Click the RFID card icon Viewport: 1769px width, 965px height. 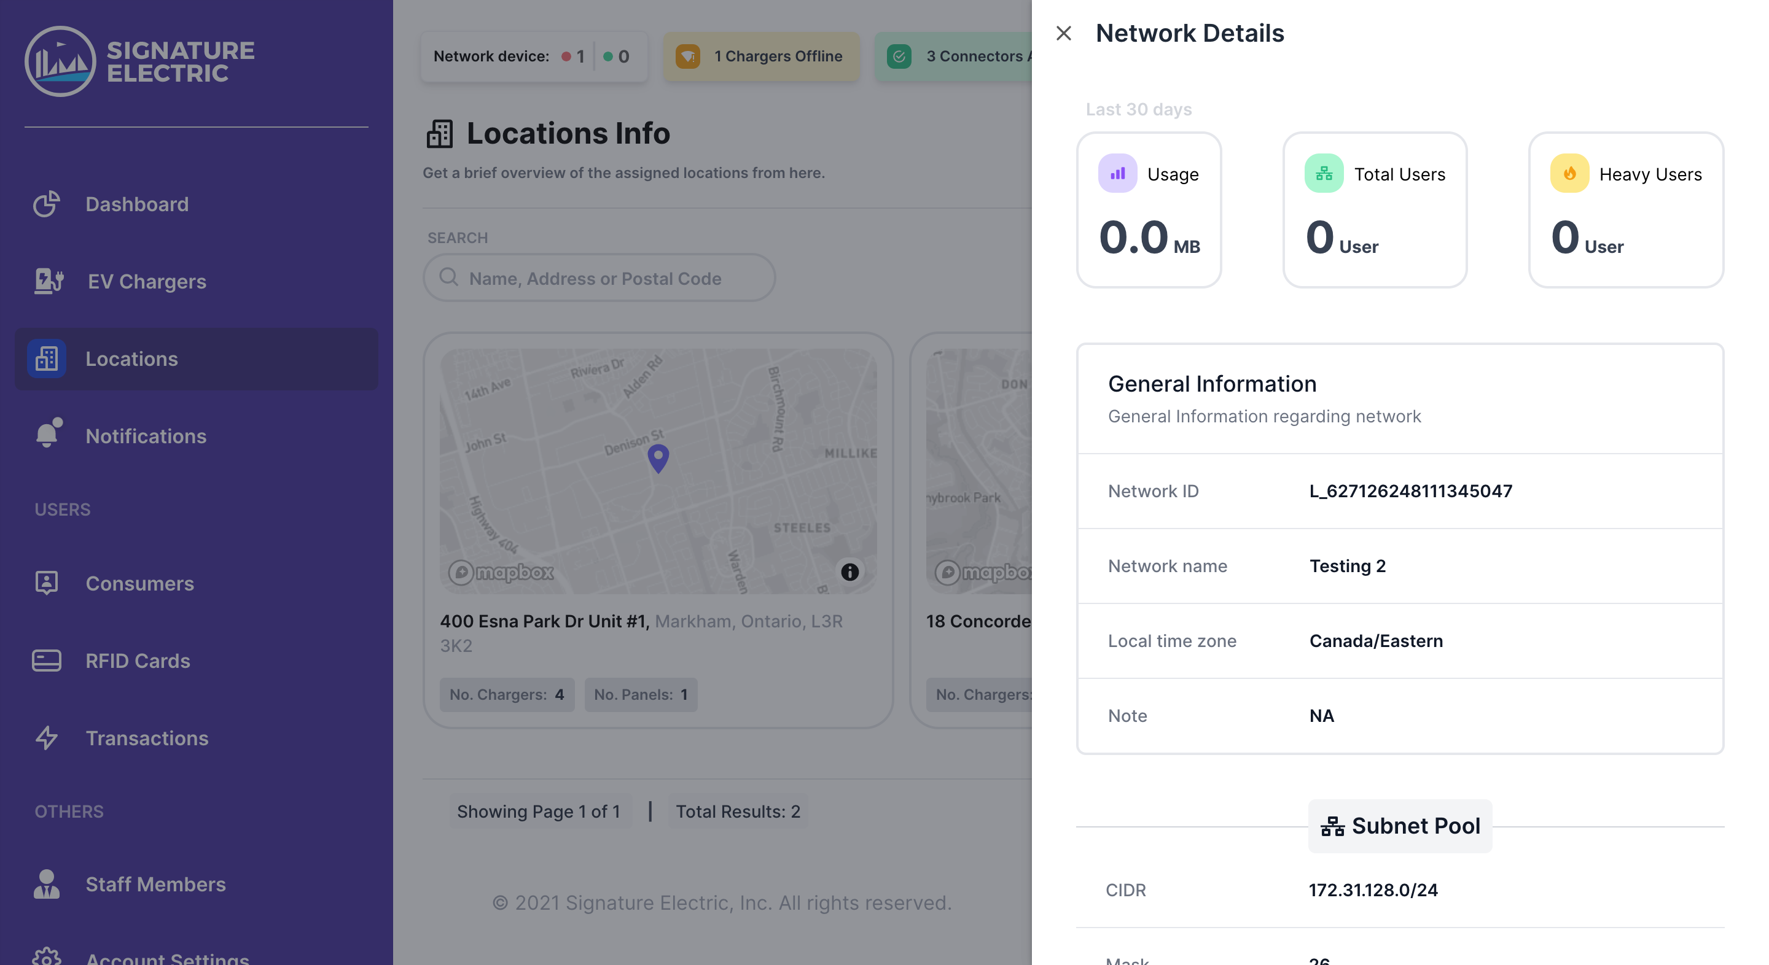pyautogui.click(x=47, y=661)
